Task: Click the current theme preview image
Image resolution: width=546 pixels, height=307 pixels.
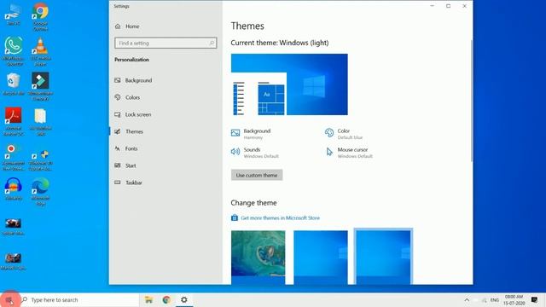Action: point(289,84)
